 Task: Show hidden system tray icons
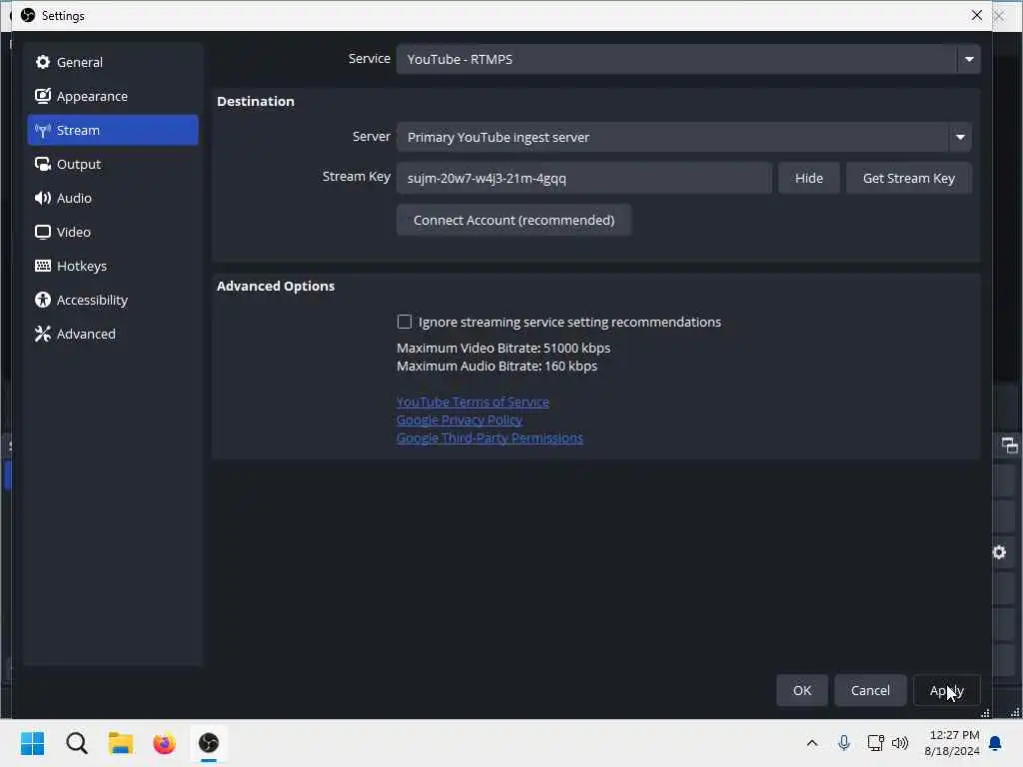[812, 743]
